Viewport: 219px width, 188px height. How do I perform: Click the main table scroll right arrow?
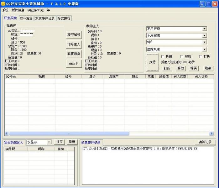(211, 133)
